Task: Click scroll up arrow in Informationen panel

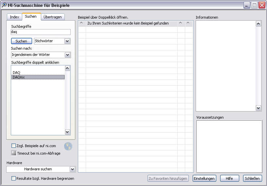Action: coord(258,24)
